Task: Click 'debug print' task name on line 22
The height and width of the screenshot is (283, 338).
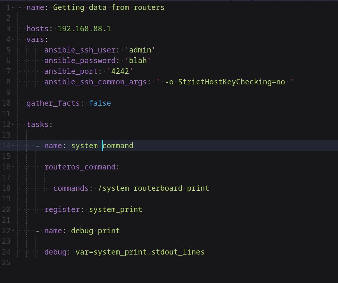Action: [x=95, y=231]
